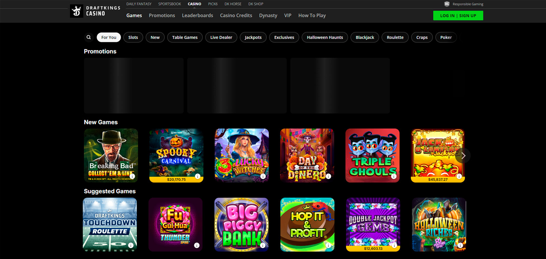Click the green Log In | Sign Up button
The image size is (546, 259).
(458, 16)
